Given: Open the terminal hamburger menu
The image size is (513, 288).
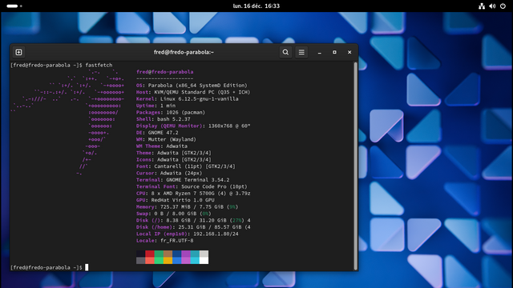Looking at the screenshot, I should 301,52.
